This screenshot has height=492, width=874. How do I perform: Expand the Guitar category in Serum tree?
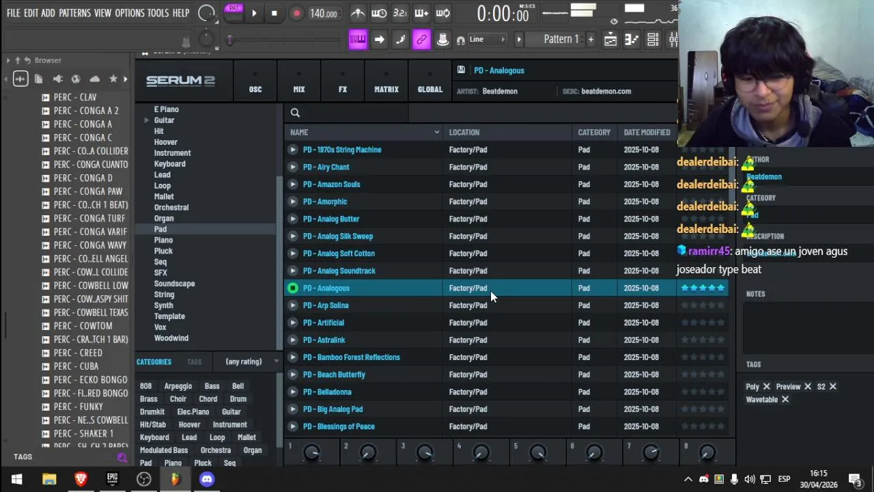point(146,120)
